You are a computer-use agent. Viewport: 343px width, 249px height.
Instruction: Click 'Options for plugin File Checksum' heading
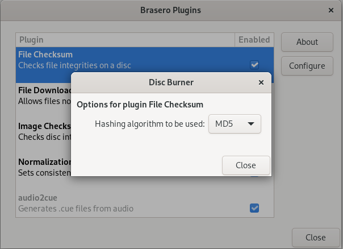point(140,105)
